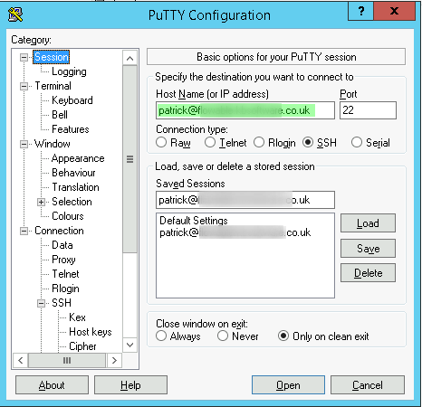Screen dimensions: 422x407
Task: Open the Colours category
Action: 68,216
